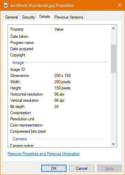Click the scroll up arrow

pos(113,28)
